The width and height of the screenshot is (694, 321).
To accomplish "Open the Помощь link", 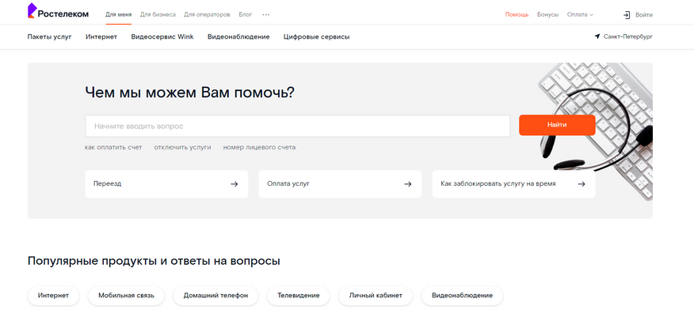I will (x=517, y=14).
